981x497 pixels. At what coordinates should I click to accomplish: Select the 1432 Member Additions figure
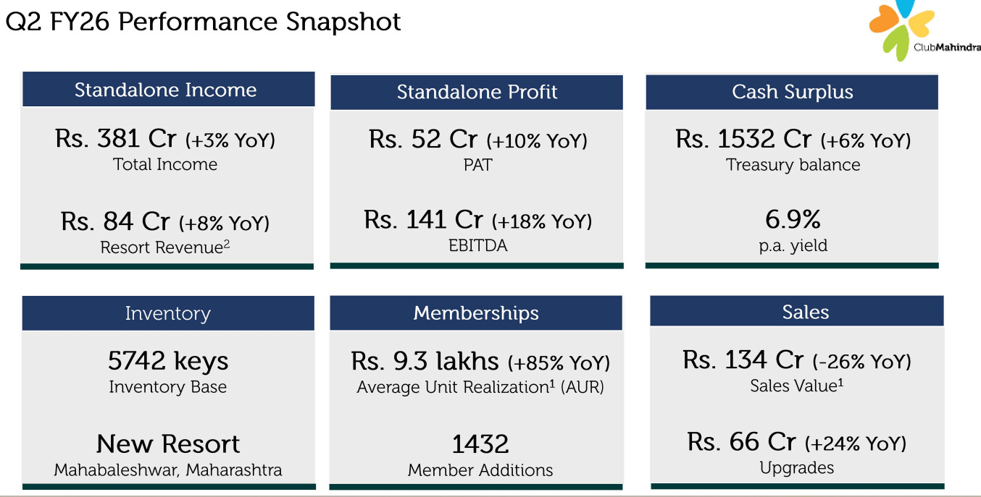(x=480, y=443)
